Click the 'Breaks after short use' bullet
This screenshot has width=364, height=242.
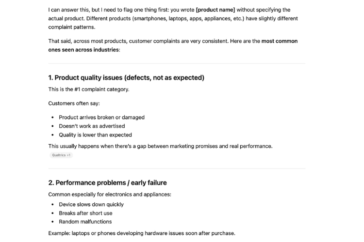point(85,213)
